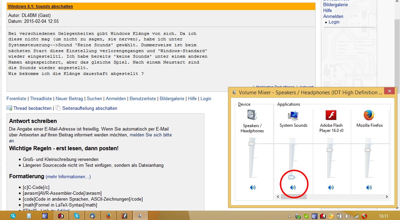
Task: Click the 'Antwort schreiben' heading
Action: click(33, 121)
